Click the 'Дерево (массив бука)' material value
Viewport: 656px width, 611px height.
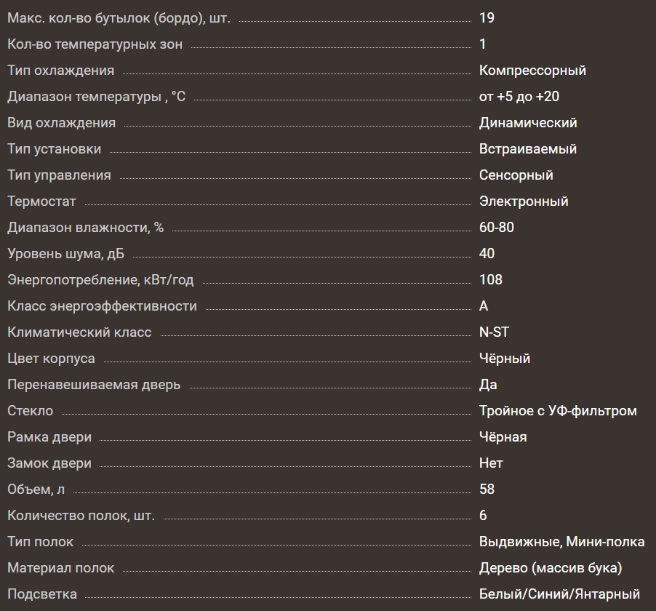pyautogui.click(x=551, y=568)
